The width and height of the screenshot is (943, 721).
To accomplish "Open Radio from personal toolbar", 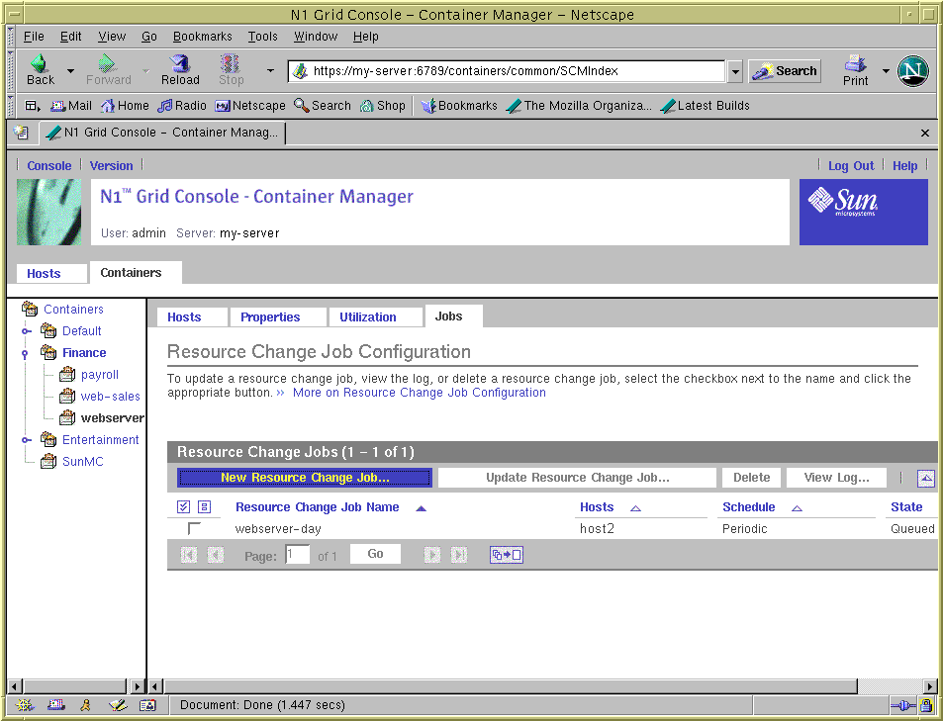I will tap(182, 106).
